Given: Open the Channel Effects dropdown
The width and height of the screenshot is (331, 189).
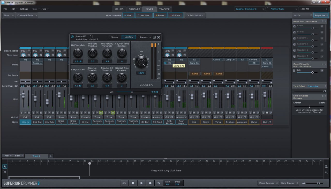Looking at the screenshot, I should point(27,16).
